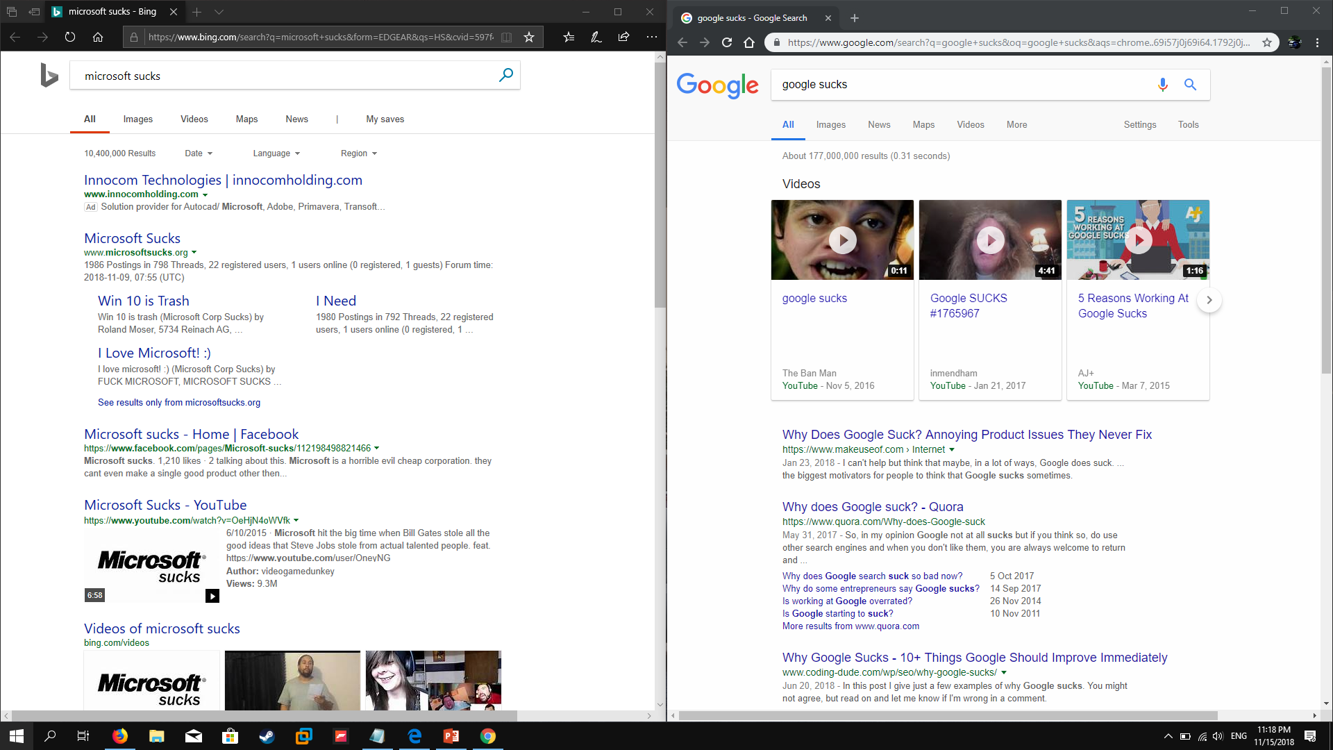Click Bing search magnifier icon

coord(506,75)
